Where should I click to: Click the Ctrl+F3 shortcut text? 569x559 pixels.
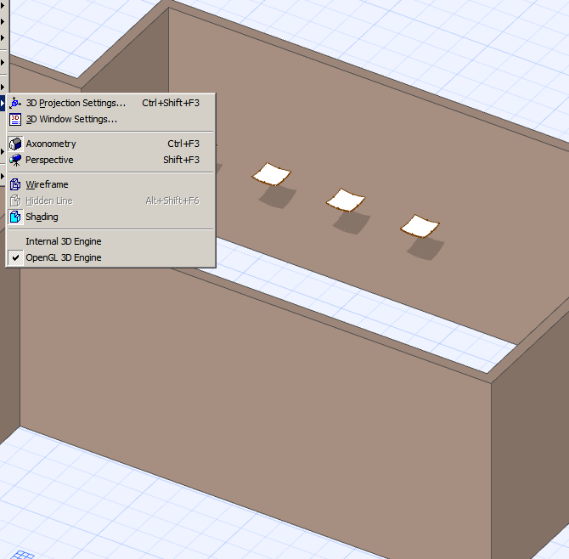pyautogui.click(x=183, y=144)
